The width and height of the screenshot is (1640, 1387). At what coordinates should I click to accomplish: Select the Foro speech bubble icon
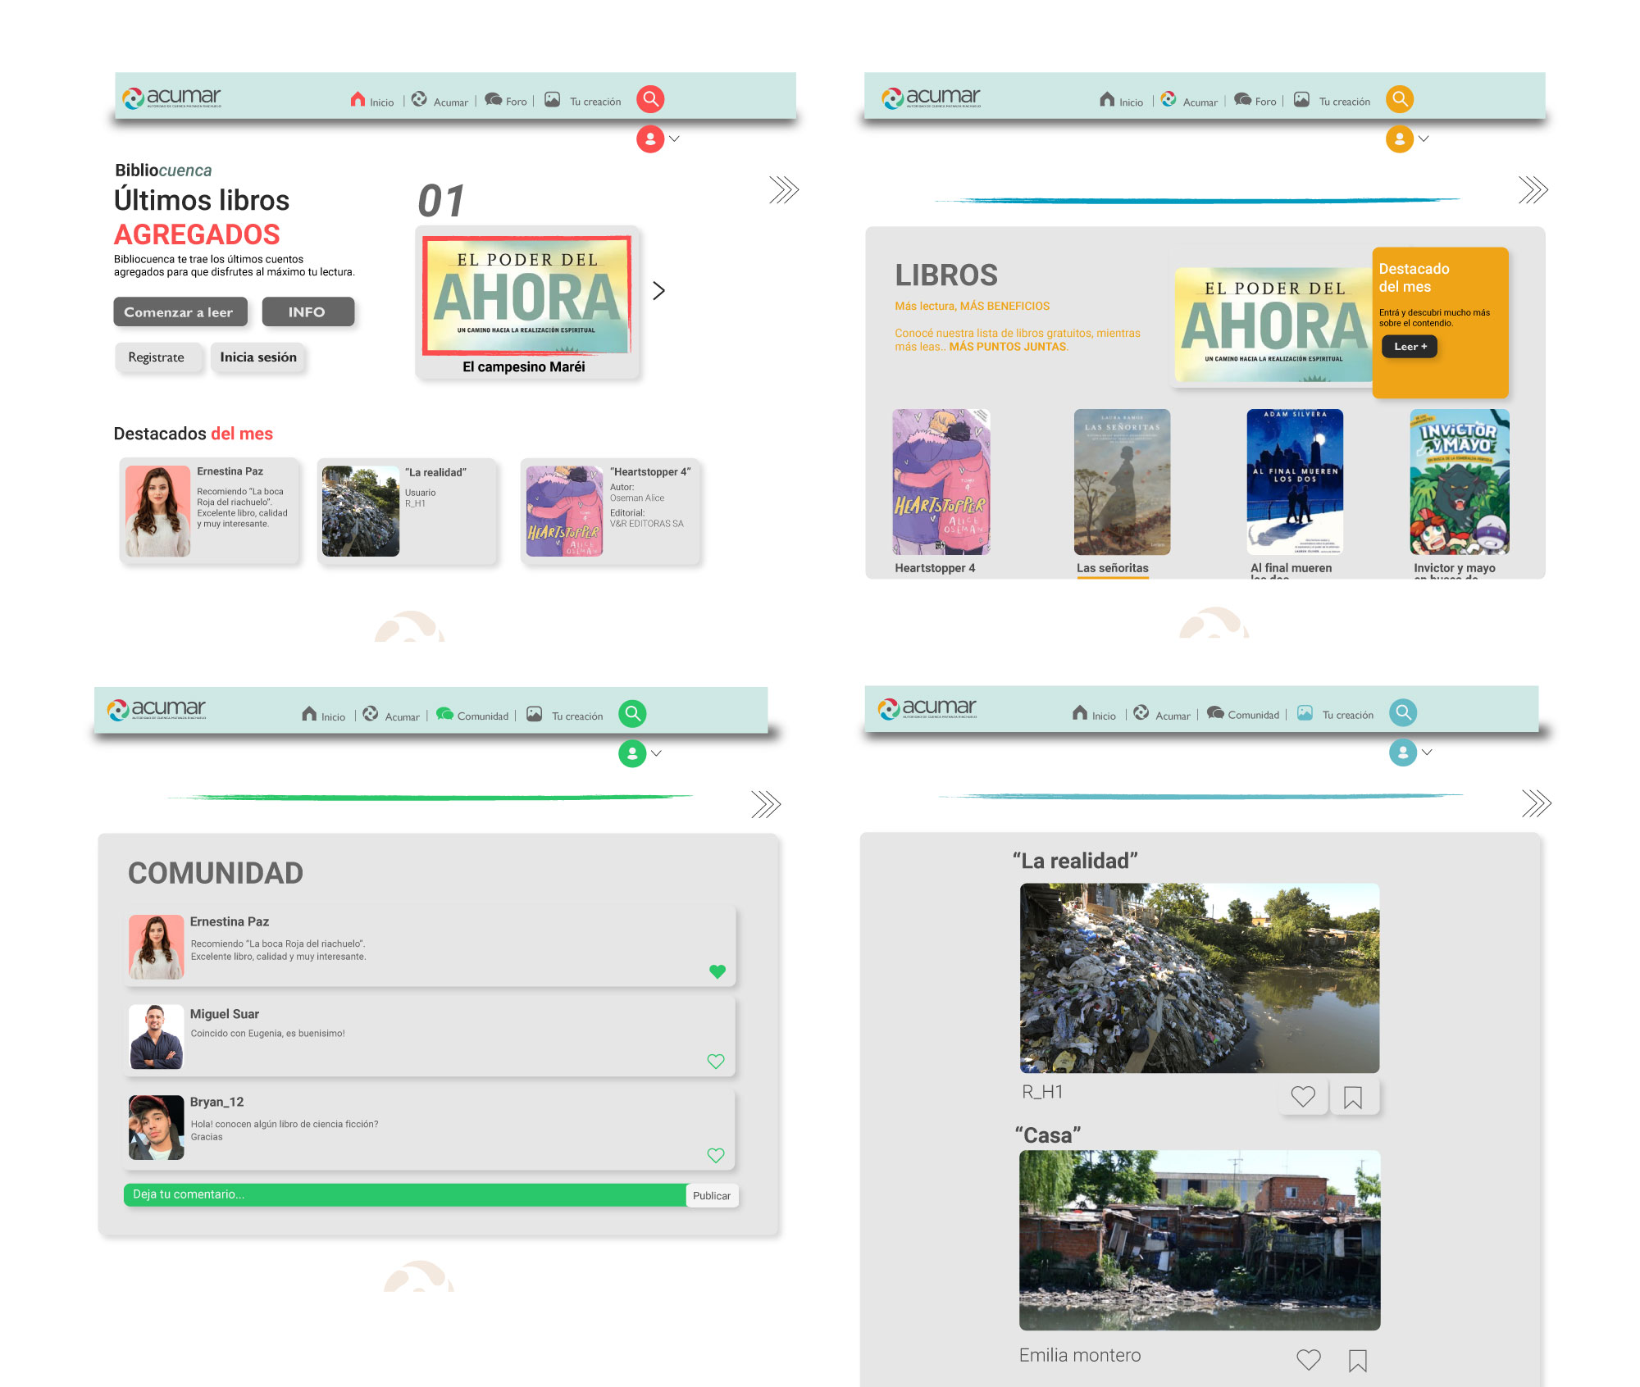[493, 100]
